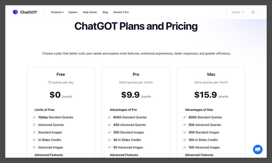Click X icon beside Standard Images in Free plan
Viewport: 272px width, 163px height.
tap(34, 132)
